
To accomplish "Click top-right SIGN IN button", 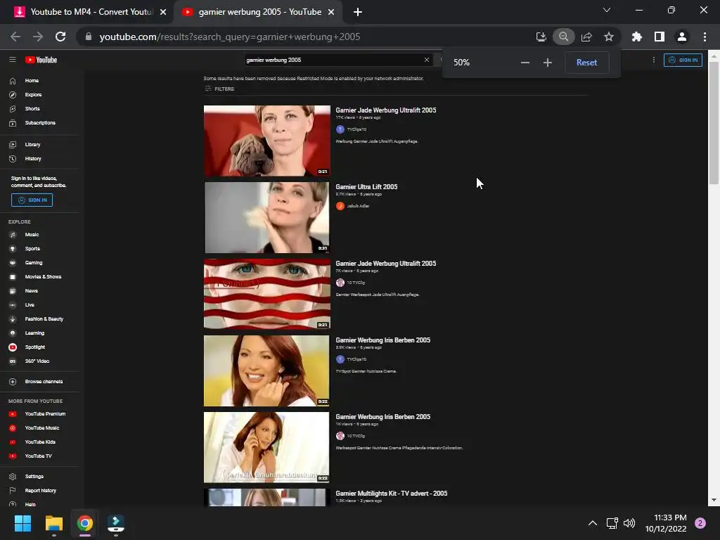I will [x=683, y=60].
